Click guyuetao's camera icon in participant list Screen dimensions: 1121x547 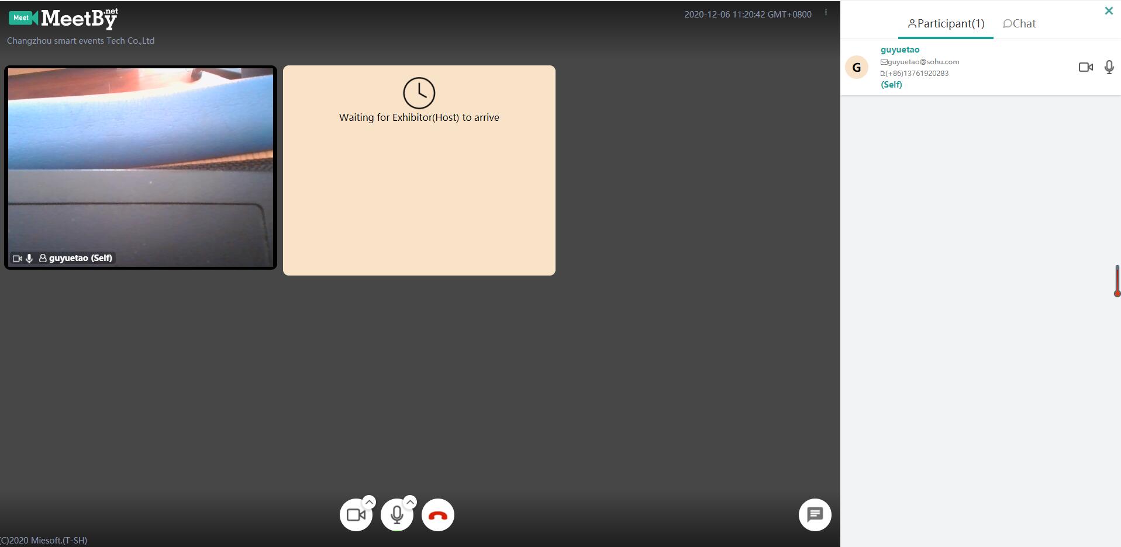1085,67
